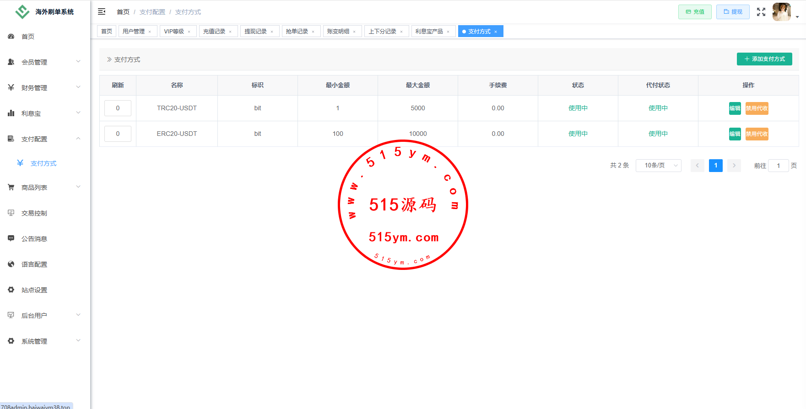
Task: Open the user avatar profile menu
Action: (781, 12)
